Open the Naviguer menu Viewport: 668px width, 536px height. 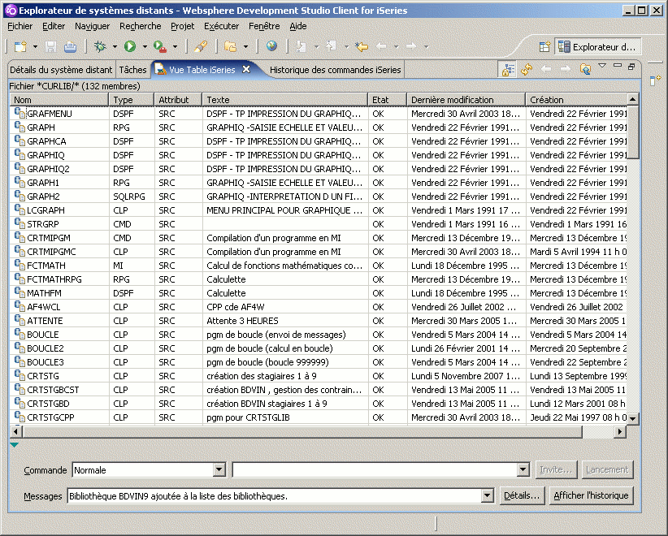(92, 26)
